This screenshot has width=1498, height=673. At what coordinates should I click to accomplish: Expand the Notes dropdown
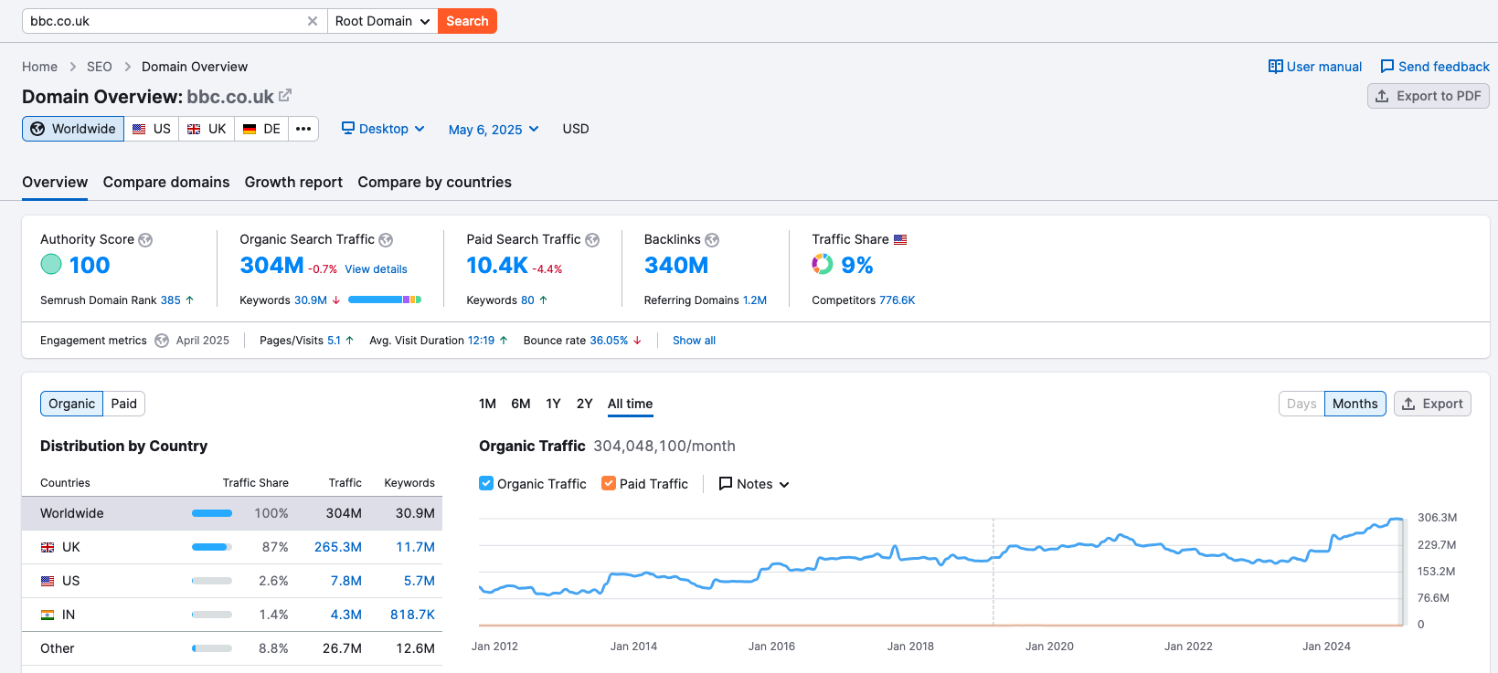(754, 484)
